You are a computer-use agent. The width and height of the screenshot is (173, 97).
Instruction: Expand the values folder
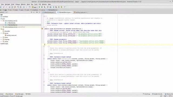pos(1,41)
